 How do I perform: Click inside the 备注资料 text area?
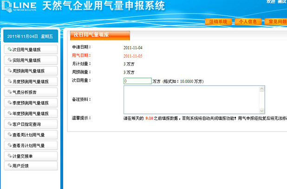click(190, 99)
